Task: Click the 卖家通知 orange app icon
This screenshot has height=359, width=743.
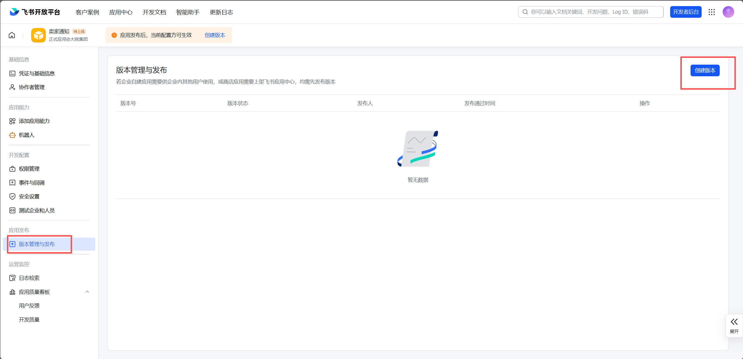Action: pyautogui.click(x=38, y=35)
